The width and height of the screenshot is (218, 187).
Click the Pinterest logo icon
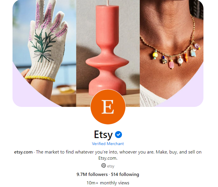(x=103, y=165)
